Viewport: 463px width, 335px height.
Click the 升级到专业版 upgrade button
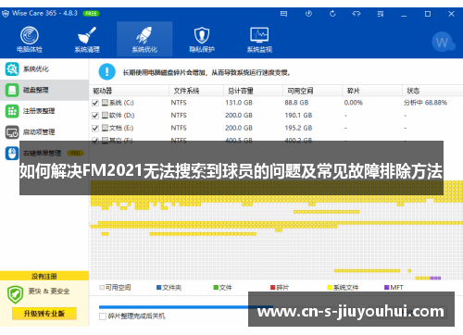(x=44, y=314)
